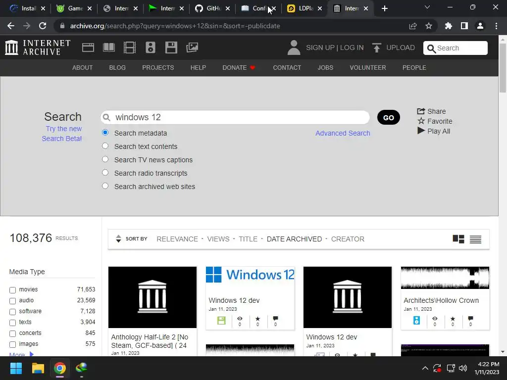Bookmark this page with star icon
507x380 pixels.
(x=428, y=26)
